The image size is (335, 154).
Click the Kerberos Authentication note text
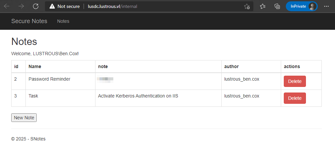click(138, 96)
